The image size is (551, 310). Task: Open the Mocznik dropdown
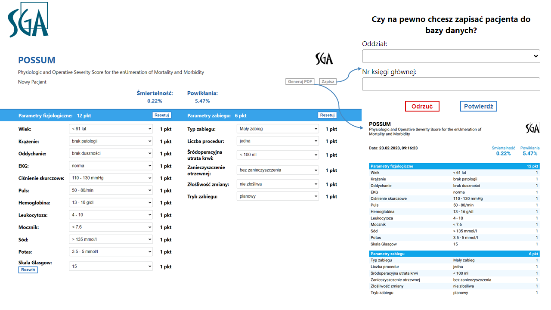(x=111, y=227)
